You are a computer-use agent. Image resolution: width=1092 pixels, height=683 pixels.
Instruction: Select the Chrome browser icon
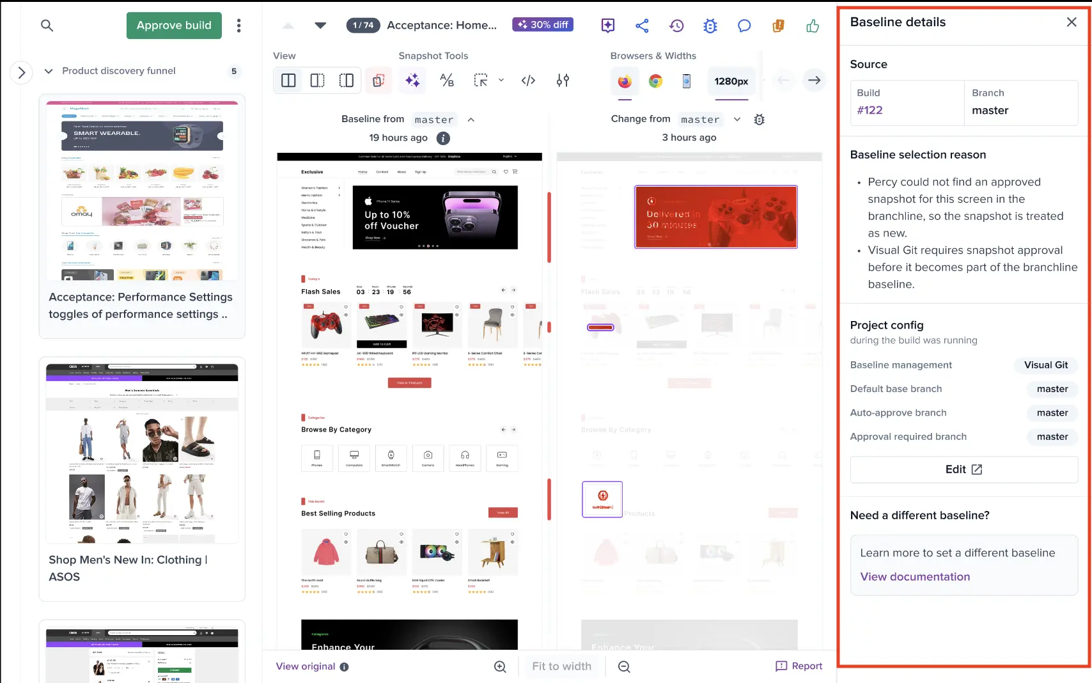point(655,81)
